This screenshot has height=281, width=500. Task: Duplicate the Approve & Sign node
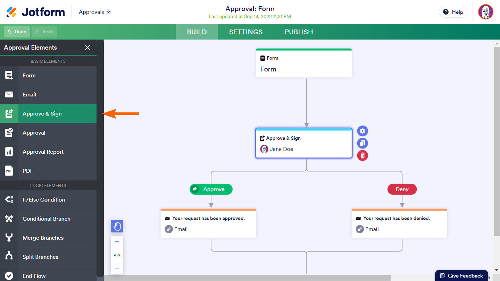(x=362, y=143)
